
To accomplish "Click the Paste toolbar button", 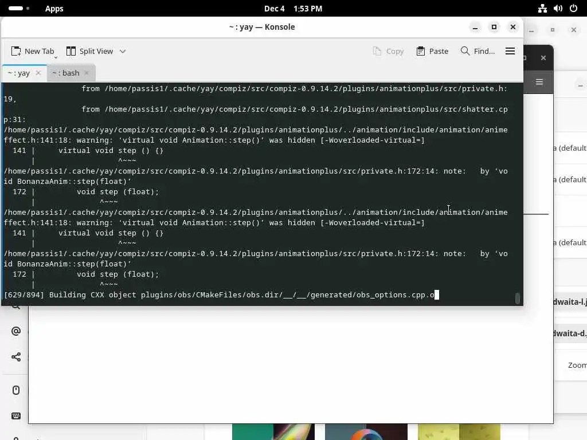I will click(432, 51).
